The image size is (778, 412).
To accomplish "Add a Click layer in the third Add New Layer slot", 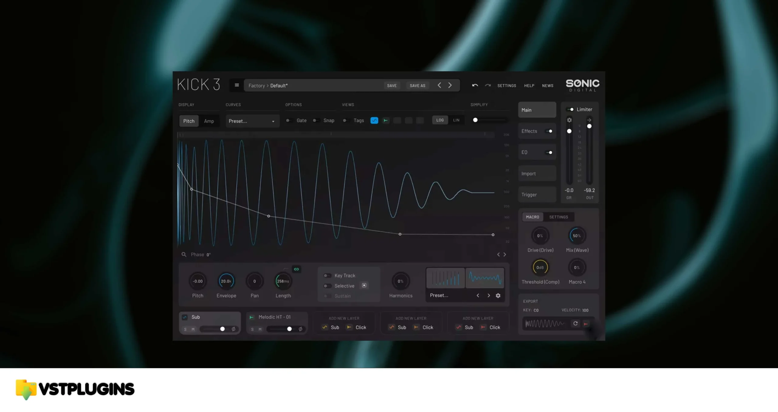I will pyautogui.click(x=490, y=327).
